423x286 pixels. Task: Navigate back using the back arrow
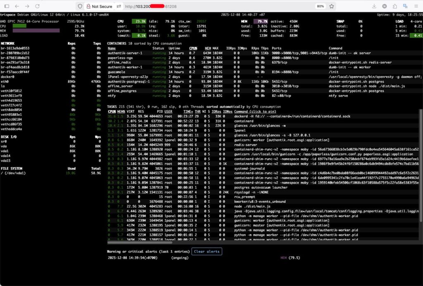pyautogui.click(x=17, y=6)
